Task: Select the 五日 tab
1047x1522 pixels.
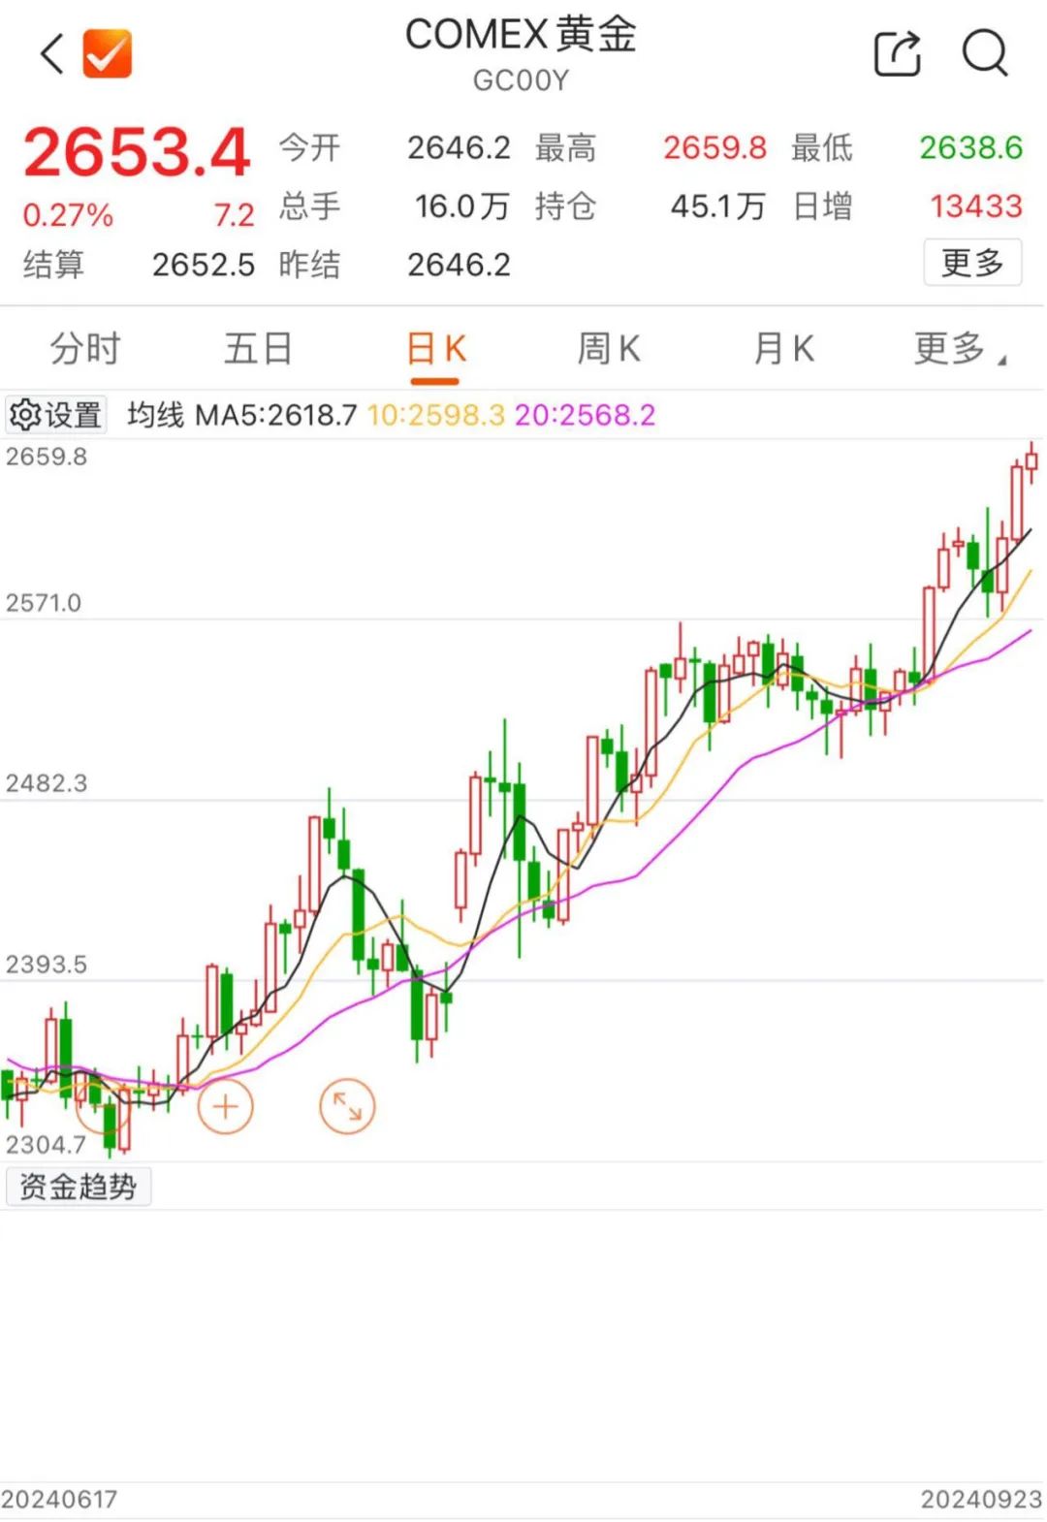Action: 258,348
